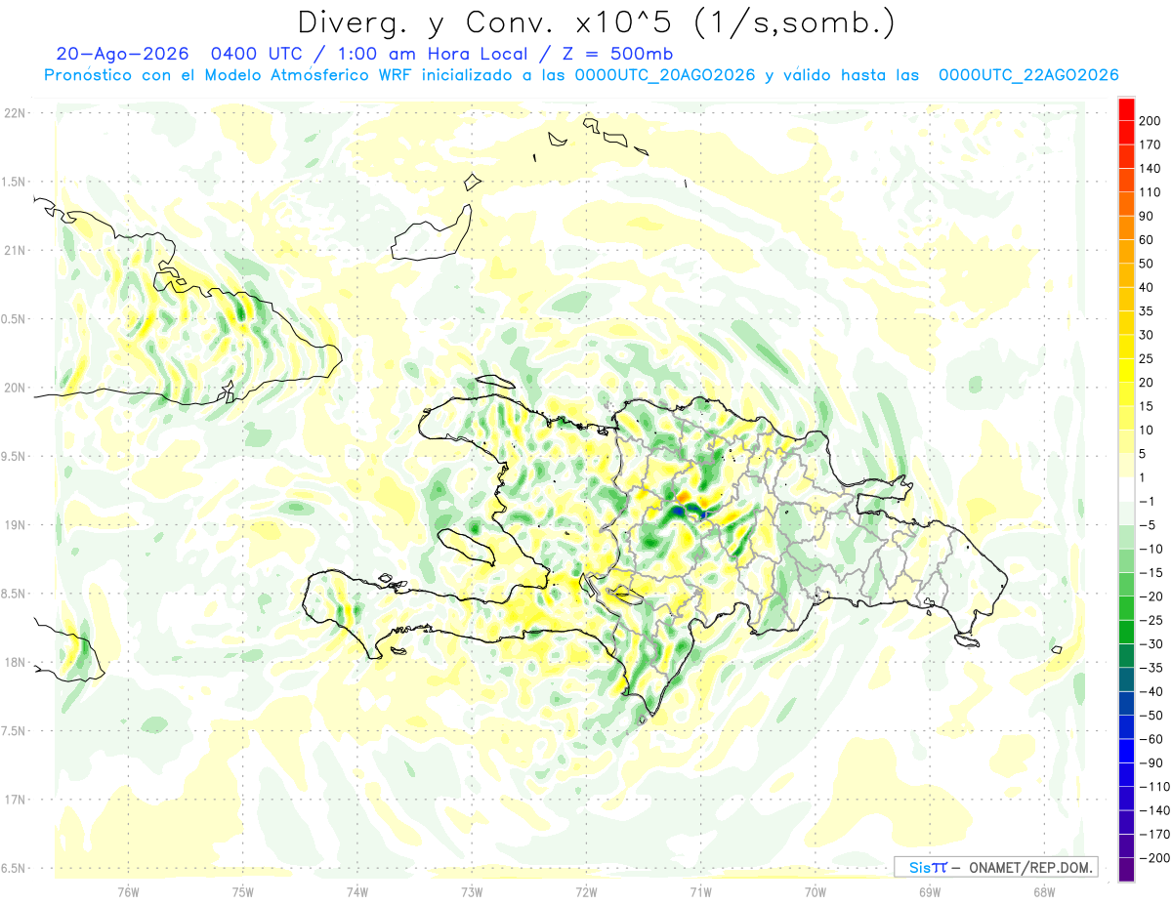The height and width of the screenshot is (905, 1172).
Task: Select the yellow swatch between 20 and 25
Action: 1126,370
